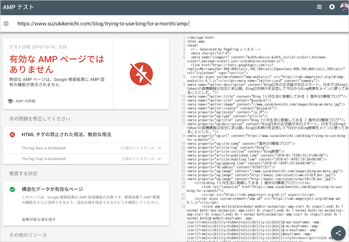349x242 pixels.
Task: Click the 推奨する対応 section label
Action: [24, 174]
